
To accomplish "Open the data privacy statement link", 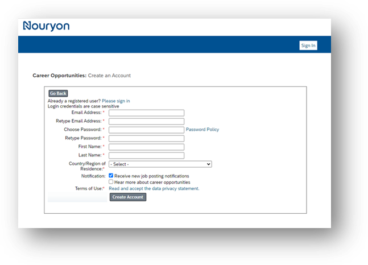I will pos(154,189).
